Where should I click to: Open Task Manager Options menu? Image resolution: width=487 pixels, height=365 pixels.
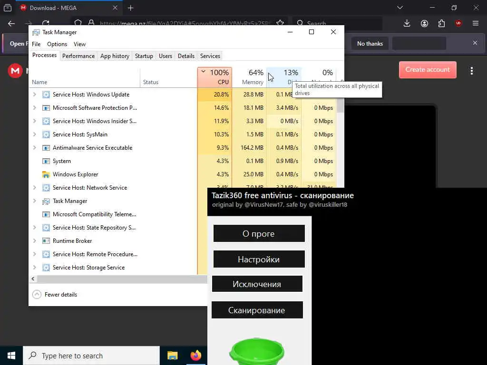point(57,44)
